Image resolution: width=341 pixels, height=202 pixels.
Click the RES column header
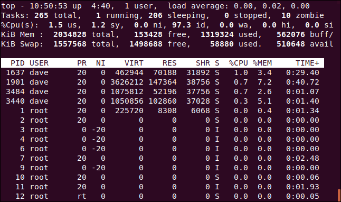click(x=169, y=63)
